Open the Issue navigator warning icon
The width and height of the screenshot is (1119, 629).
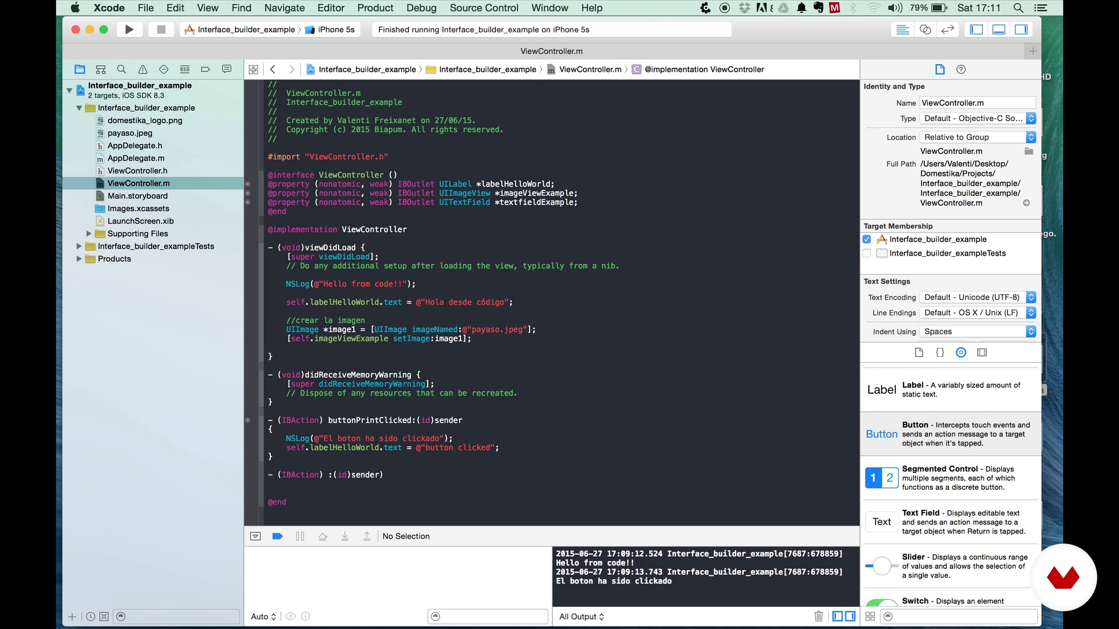coord(143,69)
